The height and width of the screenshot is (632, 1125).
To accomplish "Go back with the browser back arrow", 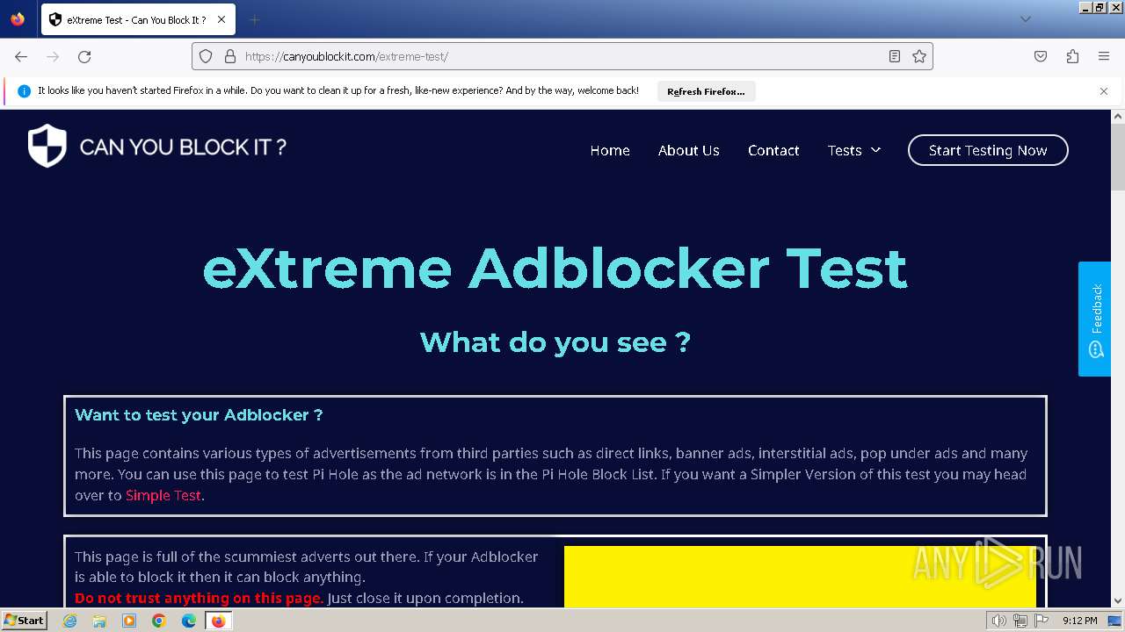I will tap(21, 56).
